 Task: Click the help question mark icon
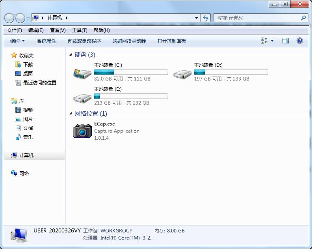click(x=299, y=41)
